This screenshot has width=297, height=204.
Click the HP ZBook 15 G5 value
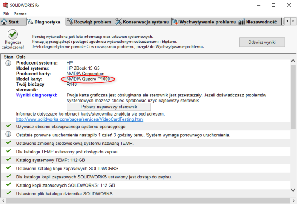pyautogui.click(x=83, y=68)
